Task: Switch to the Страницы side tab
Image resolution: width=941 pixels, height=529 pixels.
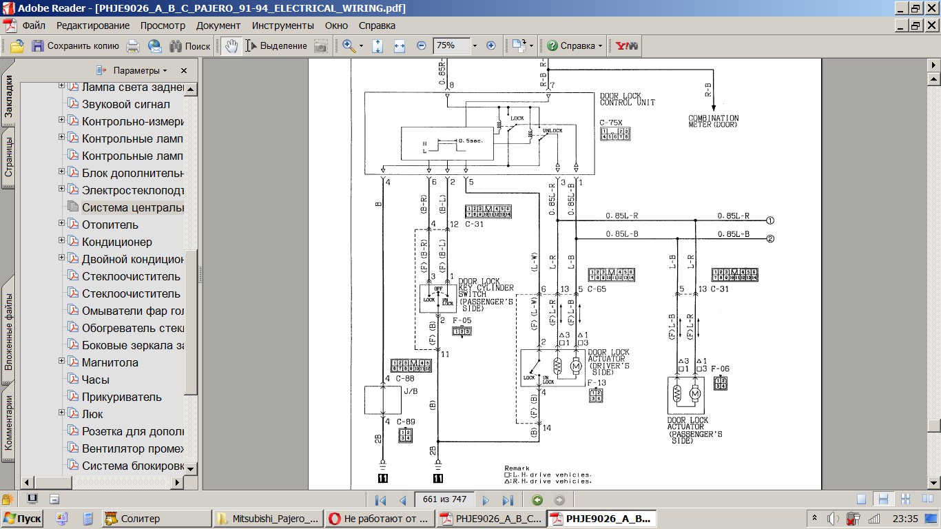Action: [x=9, y=157]
